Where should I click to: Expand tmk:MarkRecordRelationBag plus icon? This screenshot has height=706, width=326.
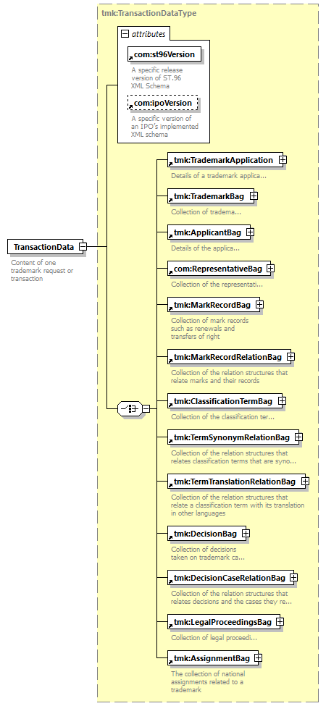click(x=291, y=356)
